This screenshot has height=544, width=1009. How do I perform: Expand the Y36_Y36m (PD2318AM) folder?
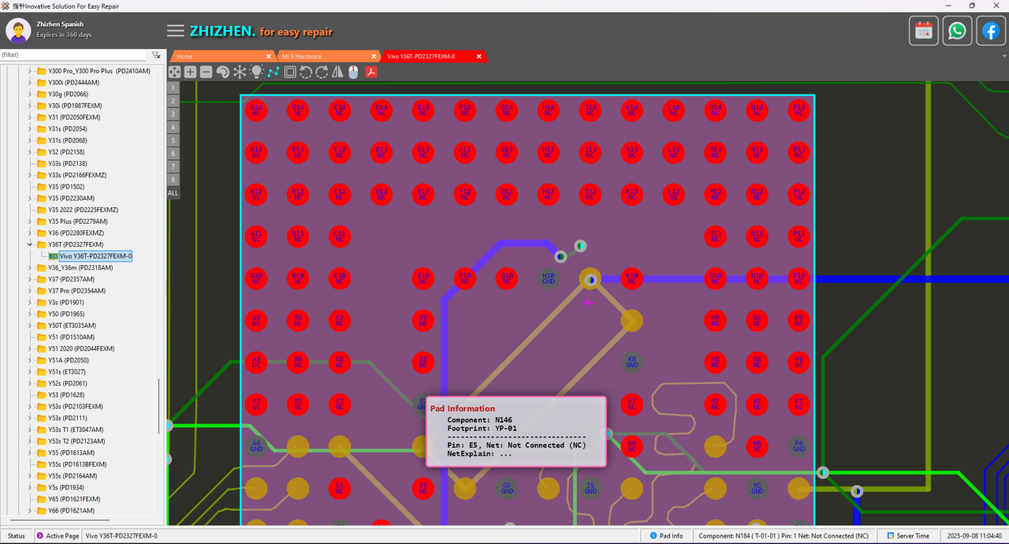[x=30, y=267]
